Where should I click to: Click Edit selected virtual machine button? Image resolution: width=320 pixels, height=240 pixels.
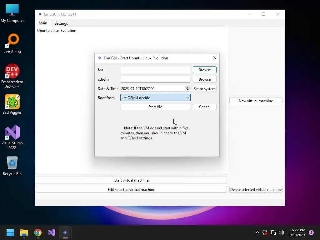pyautogui.click(x=131, y=190)
